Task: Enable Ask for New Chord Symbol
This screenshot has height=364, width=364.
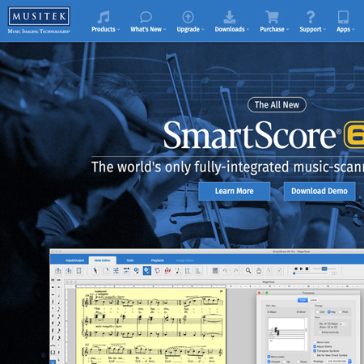Action: click(315, 355)
